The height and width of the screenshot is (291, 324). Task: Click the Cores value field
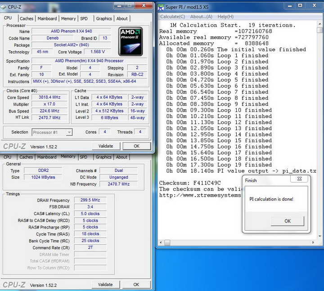pos(105,132)
